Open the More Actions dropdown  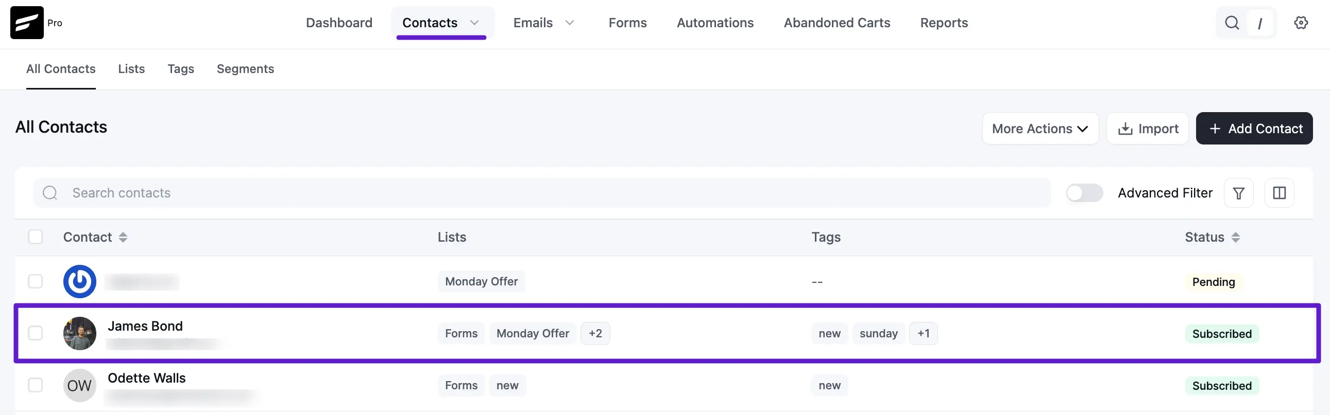pos(1040,129)
